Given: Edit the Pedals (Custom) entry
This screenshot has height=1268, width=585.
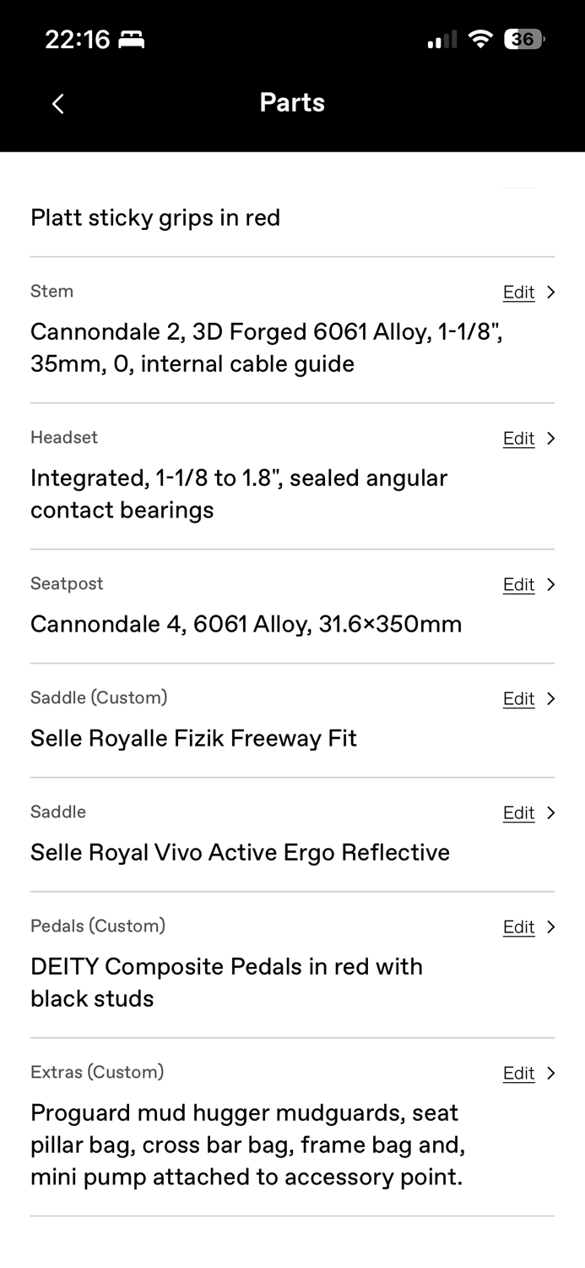Looking at the screenshot, I should (x=518, y=927).
